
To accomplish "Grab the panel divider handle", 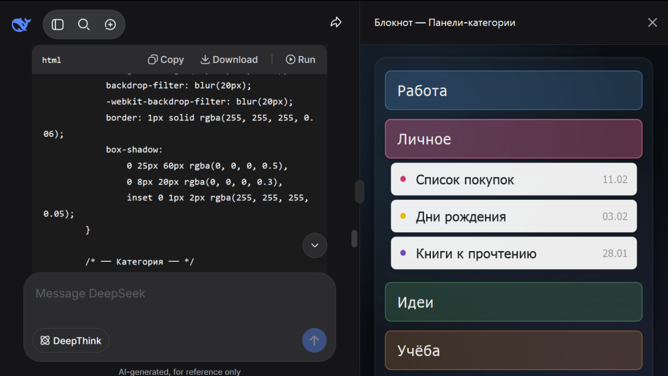I will pyautogui.click(x=359, y=192).
